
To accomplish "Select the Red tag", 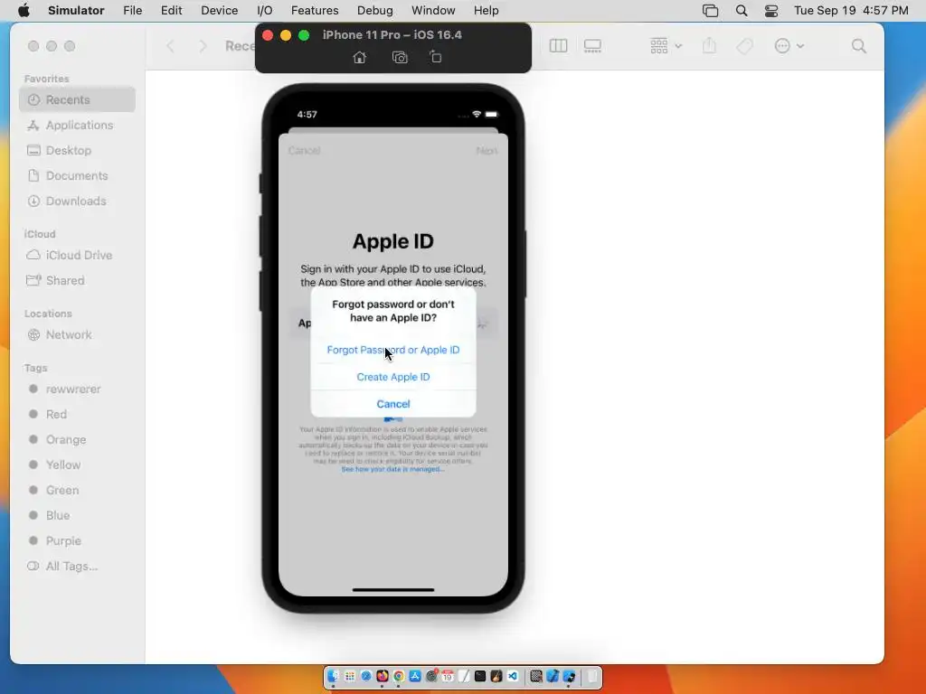I will coord(78,414).
